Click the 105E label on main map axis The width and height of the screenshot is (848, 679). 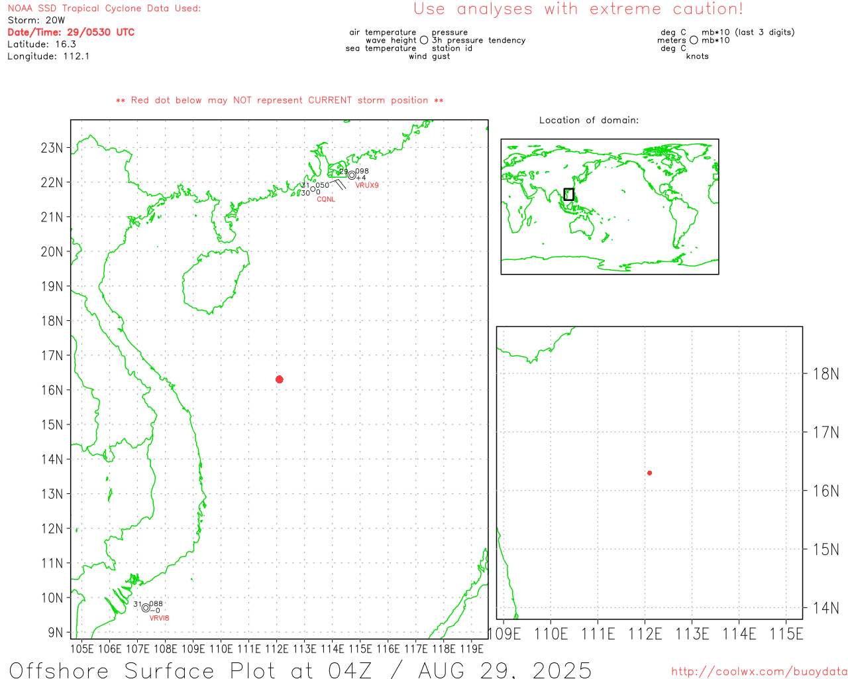[x=82, y=648]
